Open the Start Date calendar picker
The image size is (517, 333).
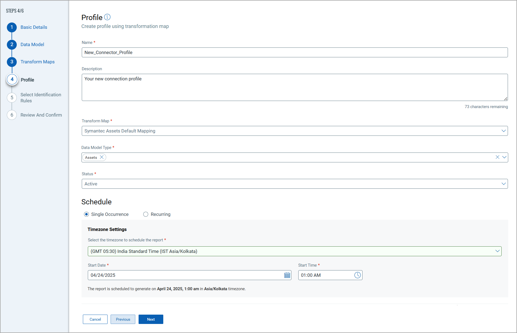(x=287, y=275)
